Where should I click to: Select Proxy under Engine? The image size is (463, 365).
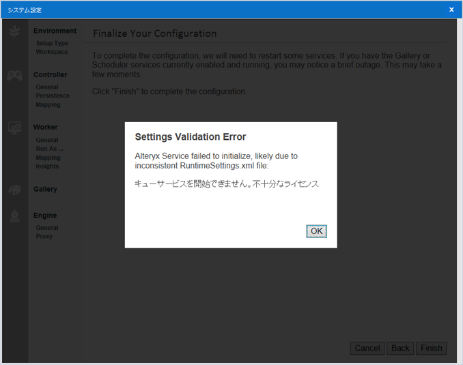point(44,236)
